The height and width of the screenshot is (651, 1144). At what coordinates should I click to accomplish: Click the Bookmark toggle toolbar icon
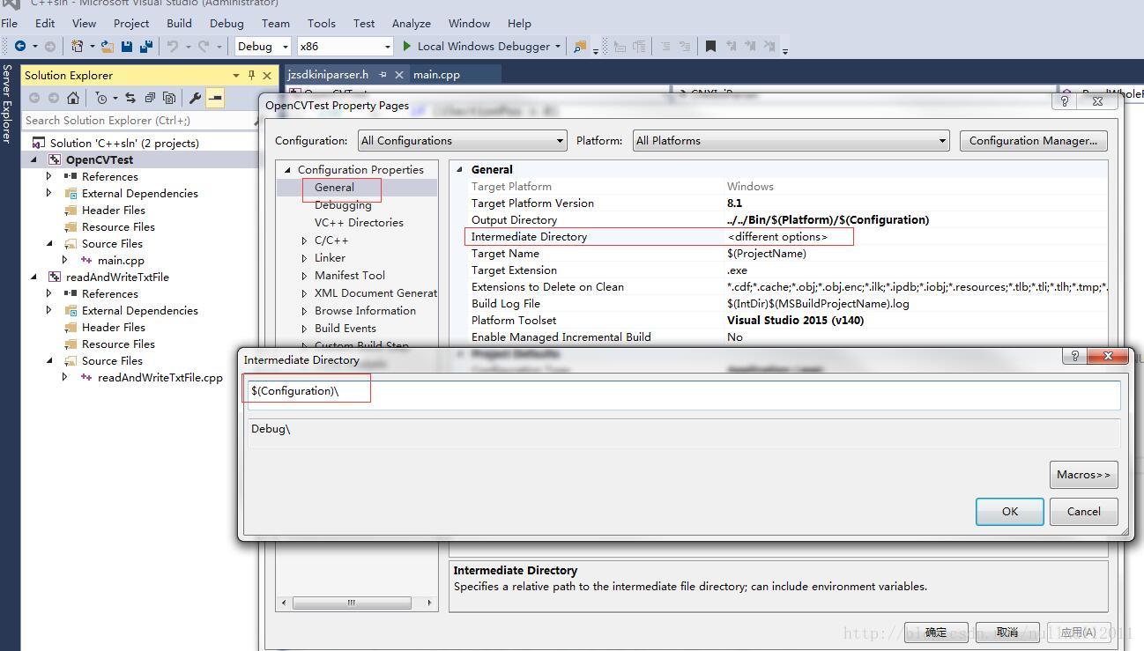pos(710,47)
